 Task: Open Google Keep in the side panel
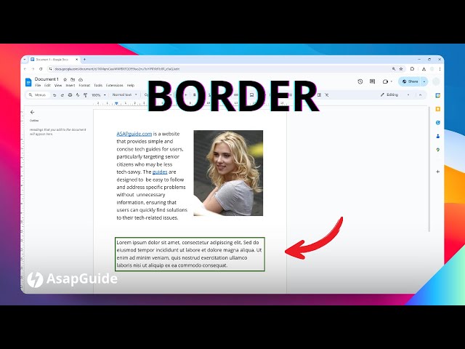437,109
